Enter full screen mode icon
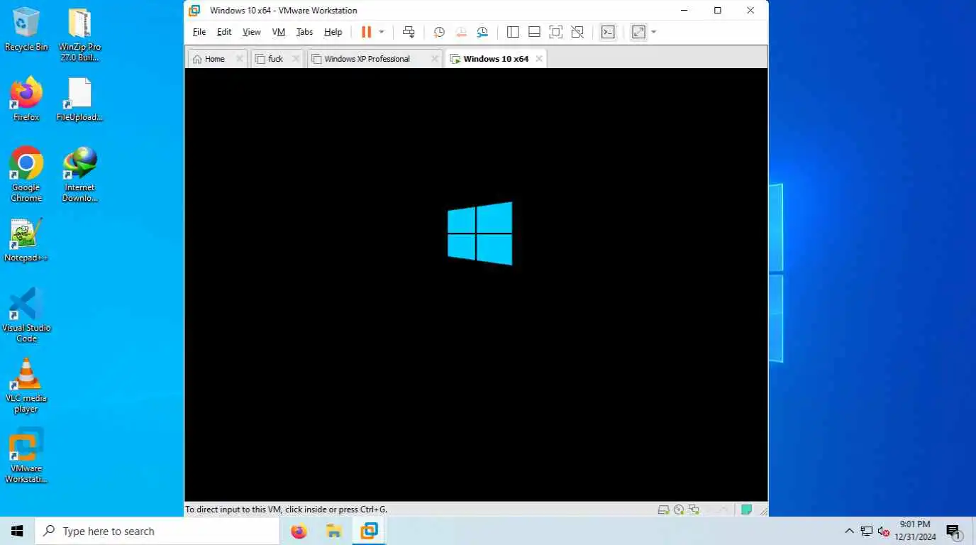 556,32
